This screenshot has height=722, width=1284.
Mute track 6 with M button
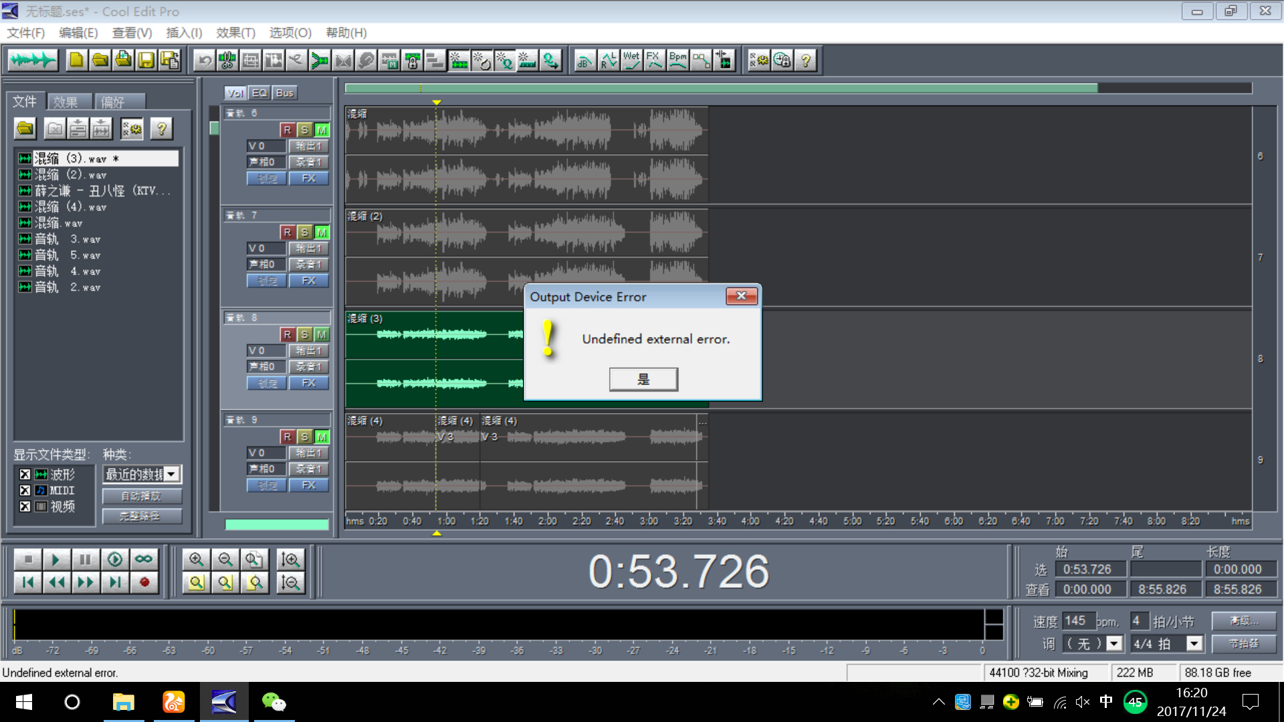[x=322, y=130]
